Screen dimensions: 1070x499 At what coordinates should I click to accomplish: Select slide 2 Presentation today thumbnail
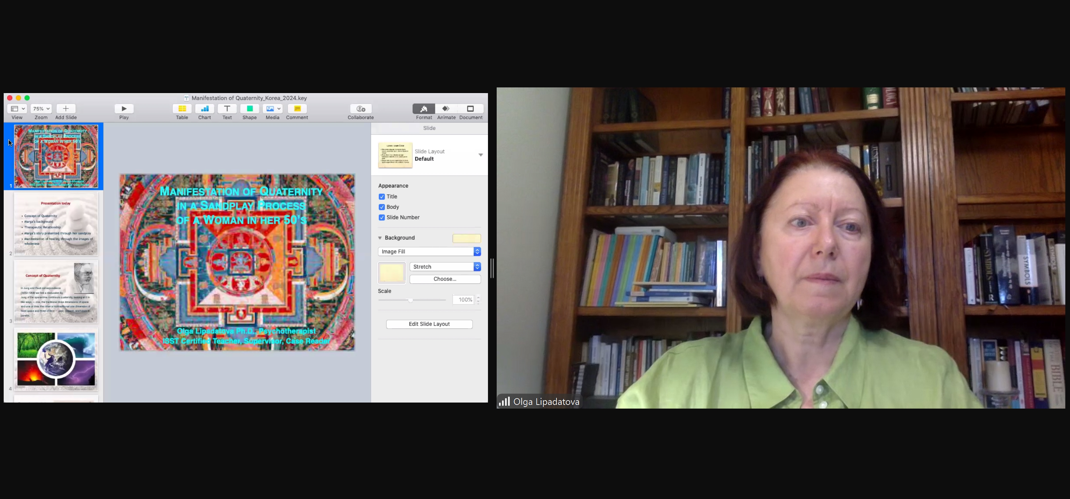point(56,224)
